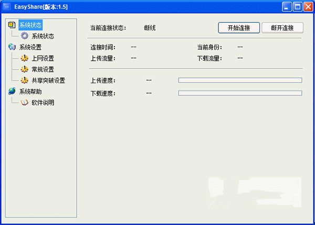The height and width of the screenshot is (225, 315).
Task: Click the 上传流量 label
Action: (103, 59)
